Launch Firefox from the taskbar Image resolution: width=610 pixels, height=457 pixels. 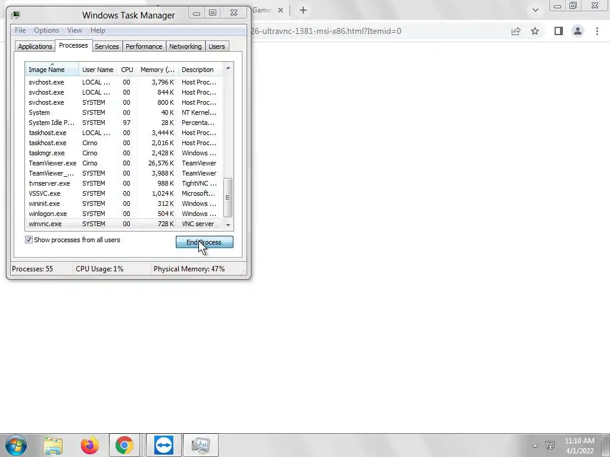[x=89, y=445]
